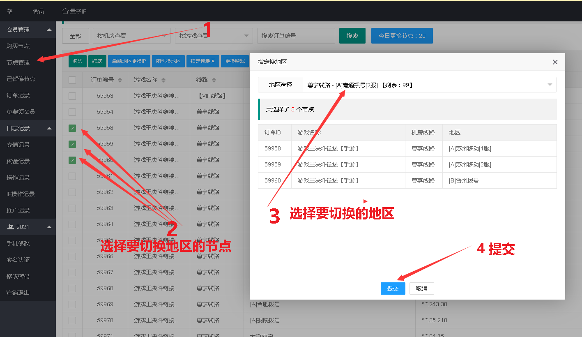Uncheck the checkbox for order 59958
Image resolution: width=582 pixels, height=337 pixels.
point(72,128)
